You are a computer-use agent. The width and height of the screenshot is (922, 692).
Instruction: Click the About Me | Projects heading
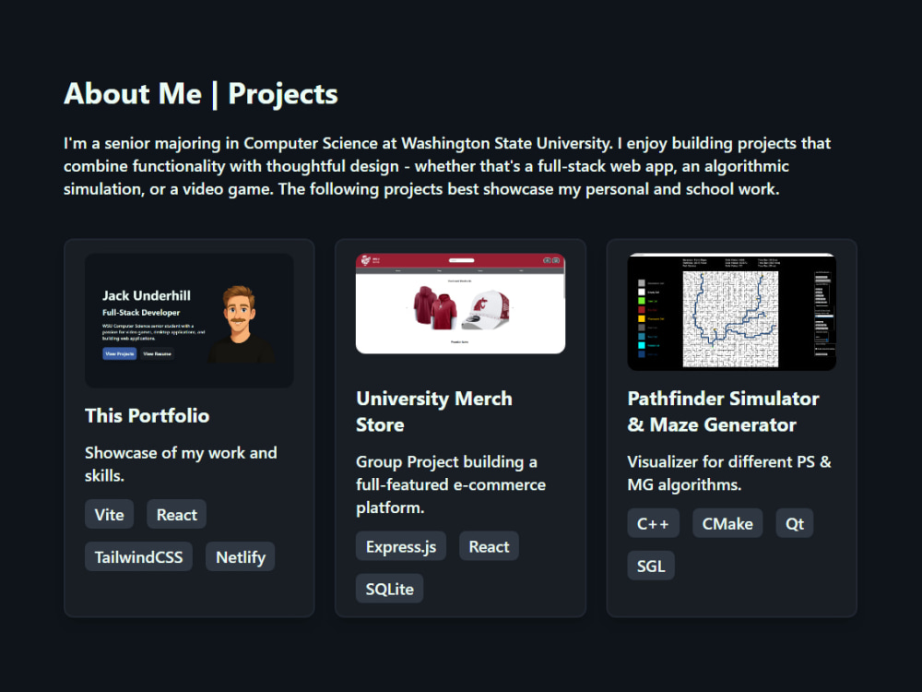(x=201, y=93)
